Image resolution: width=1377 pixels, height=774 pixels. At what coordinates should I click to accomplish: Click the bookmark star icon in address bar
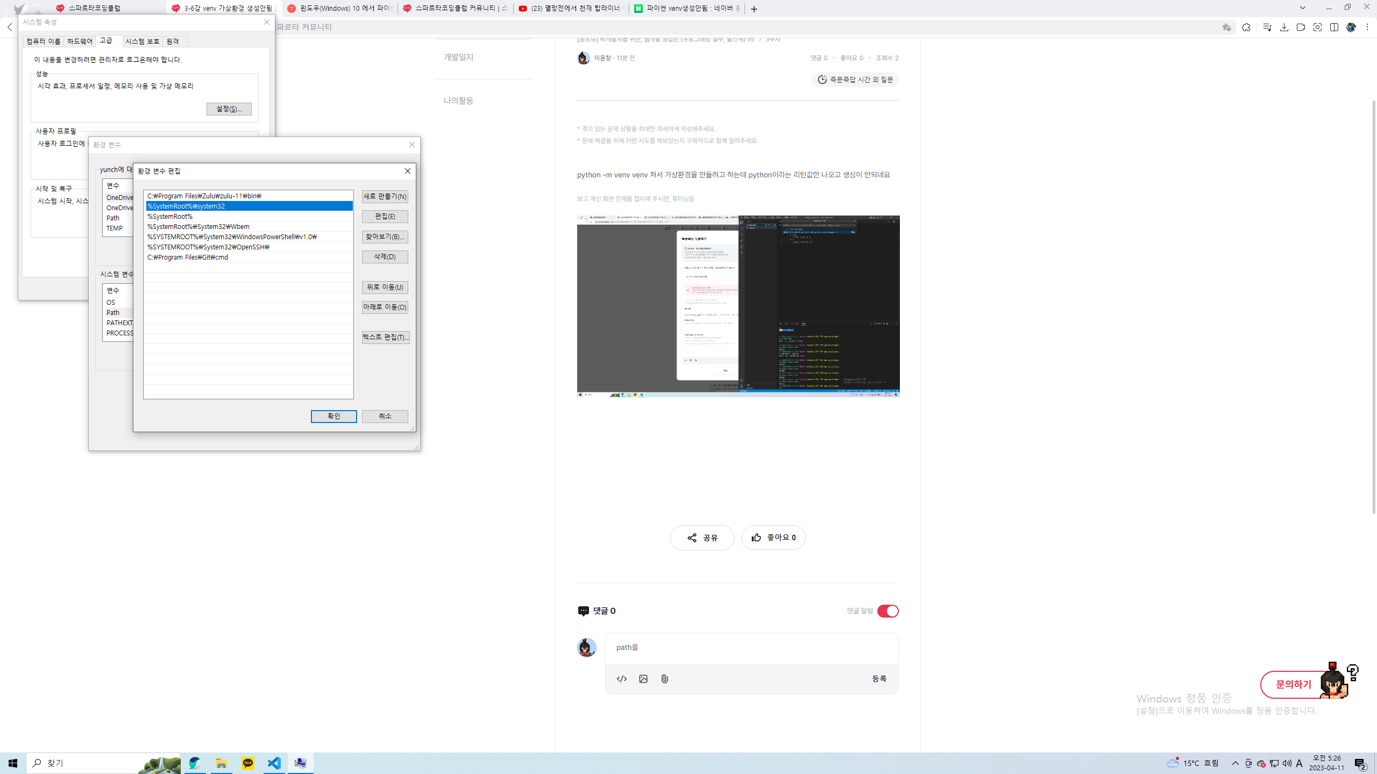point(1226,27)
